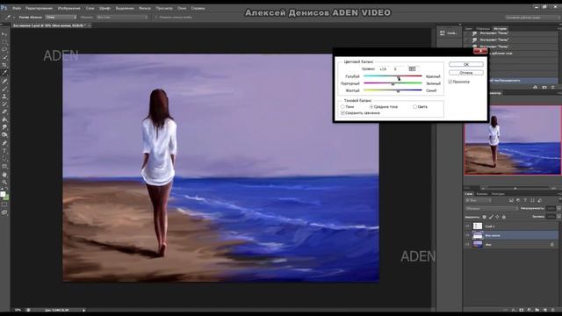Select the Blur tool
562x316 pixels.
[4, 127]
